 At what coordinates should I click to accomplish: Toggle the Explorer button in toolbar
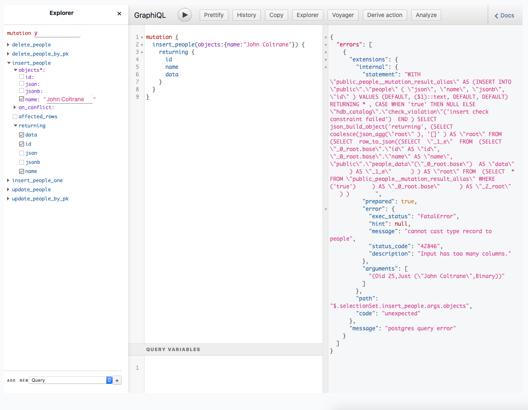[308, 15]
